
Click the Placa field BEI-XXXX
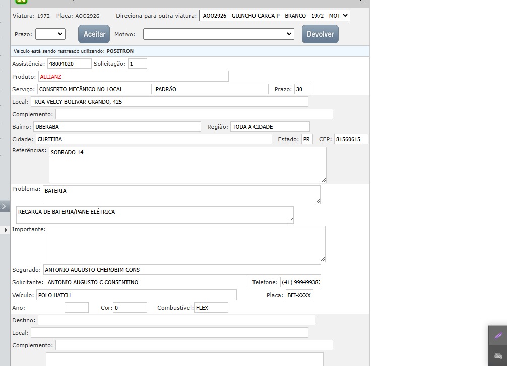pyautogui.click(x=299, y=295)
